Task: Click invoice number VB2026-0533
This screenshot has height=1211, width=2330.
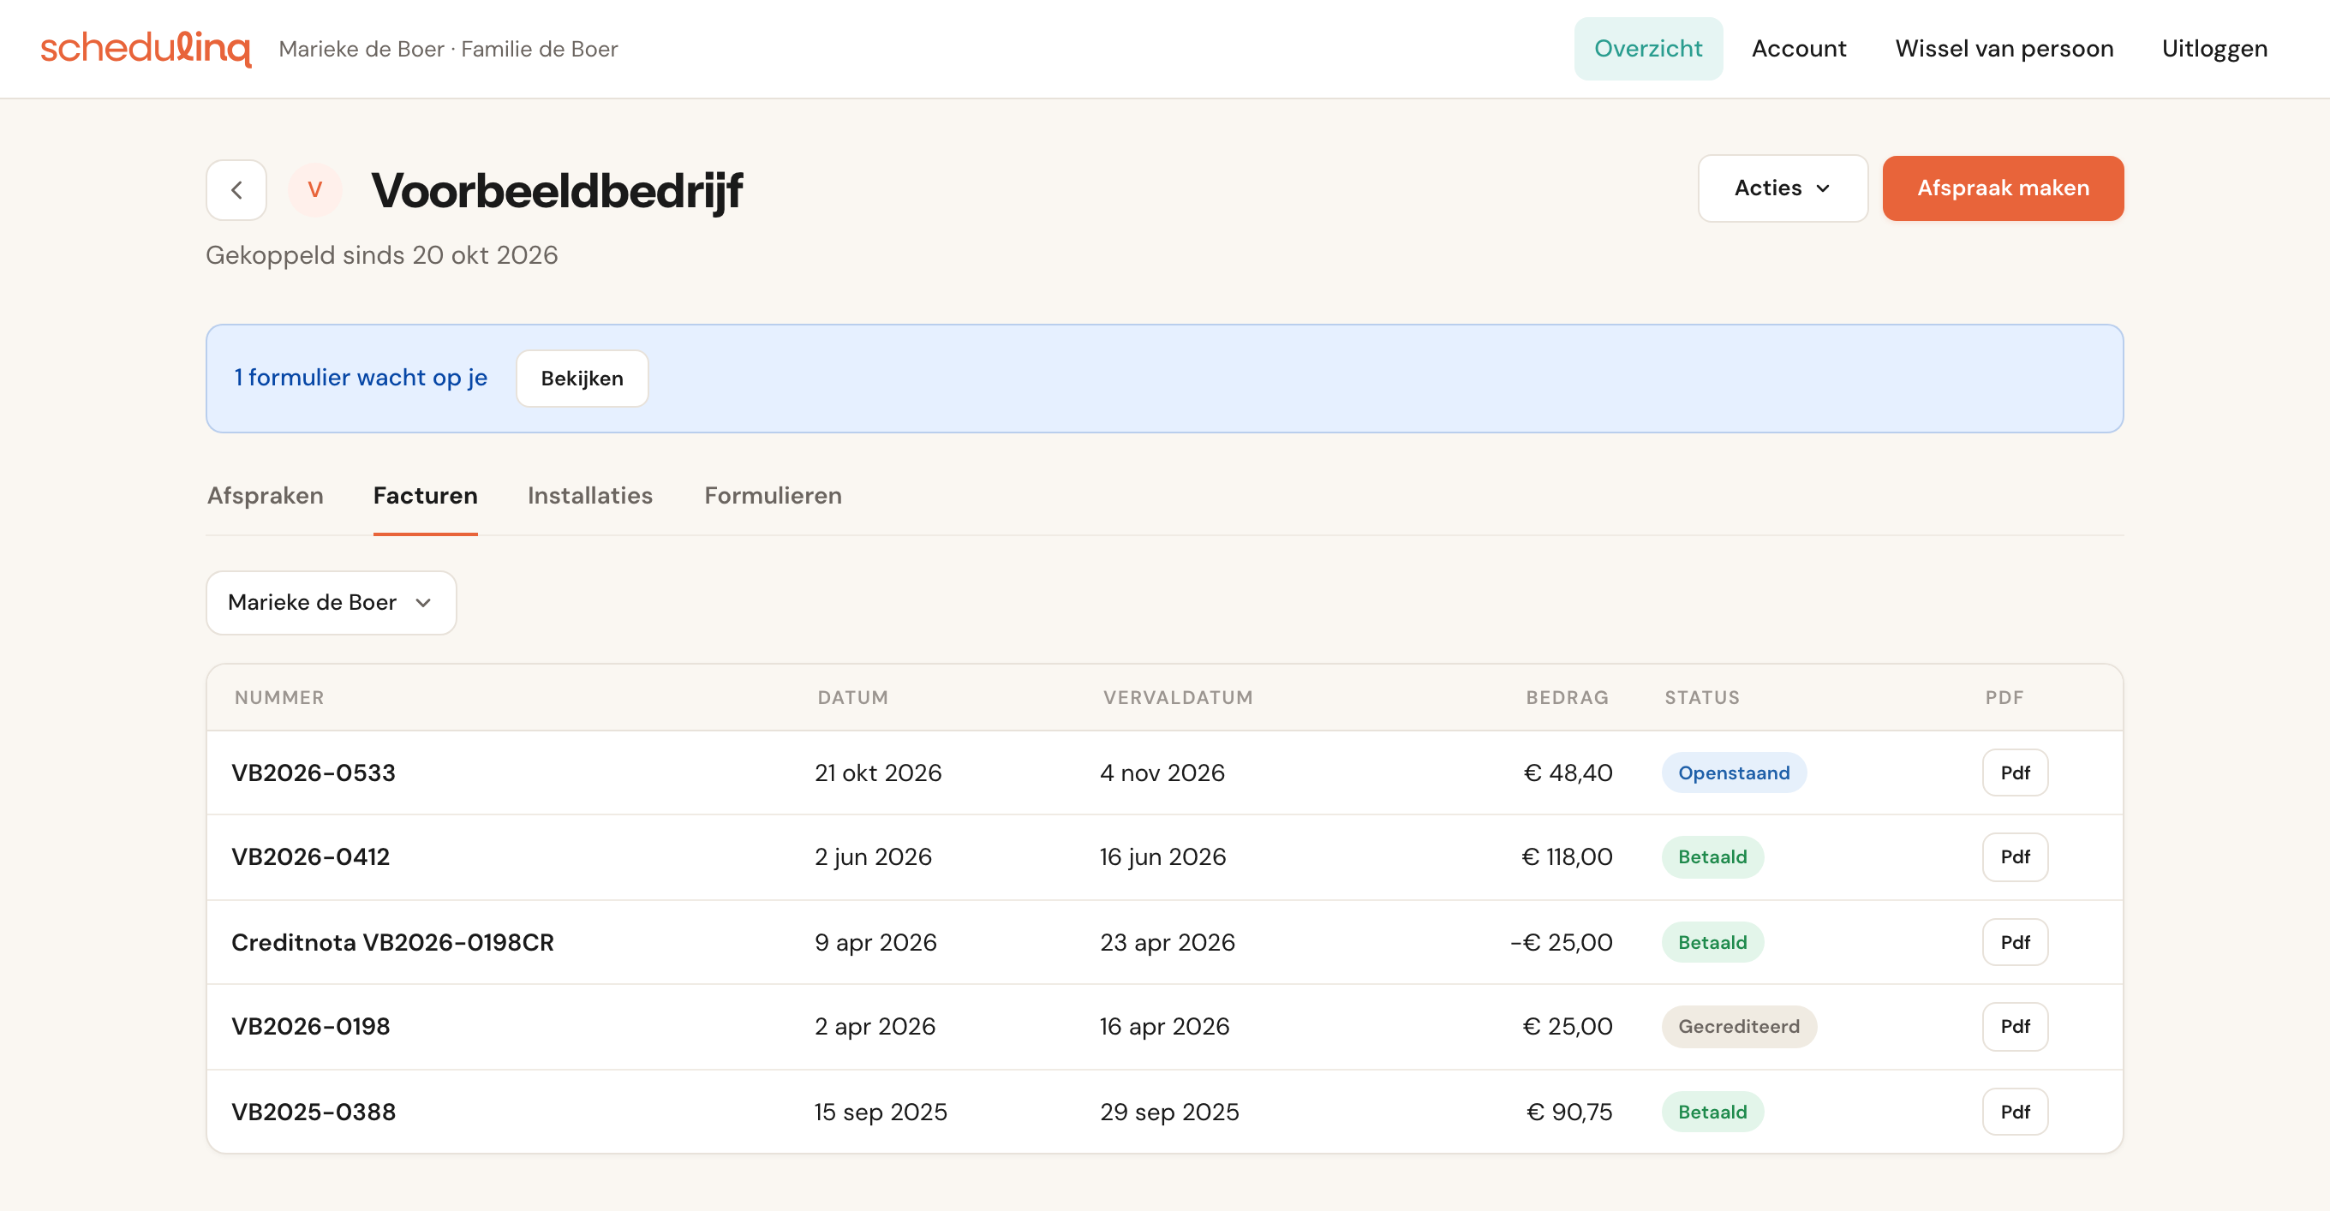Action: click(313, 773)
